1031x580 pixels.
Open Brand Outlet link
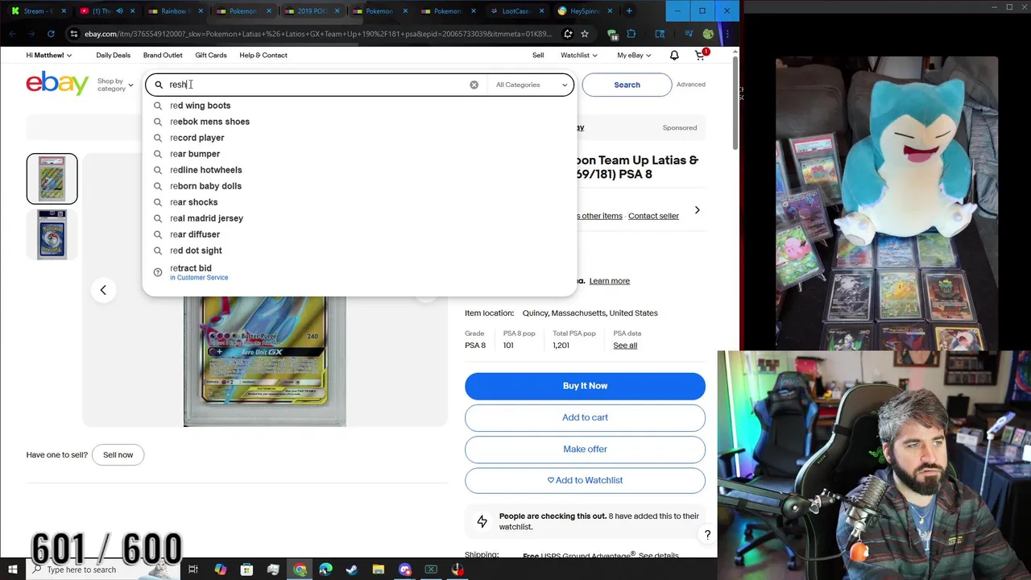(x=163, y=56)
